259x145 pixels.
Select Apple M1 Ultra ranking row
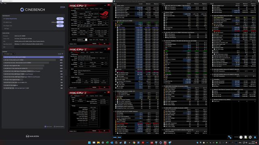point(33,65)
